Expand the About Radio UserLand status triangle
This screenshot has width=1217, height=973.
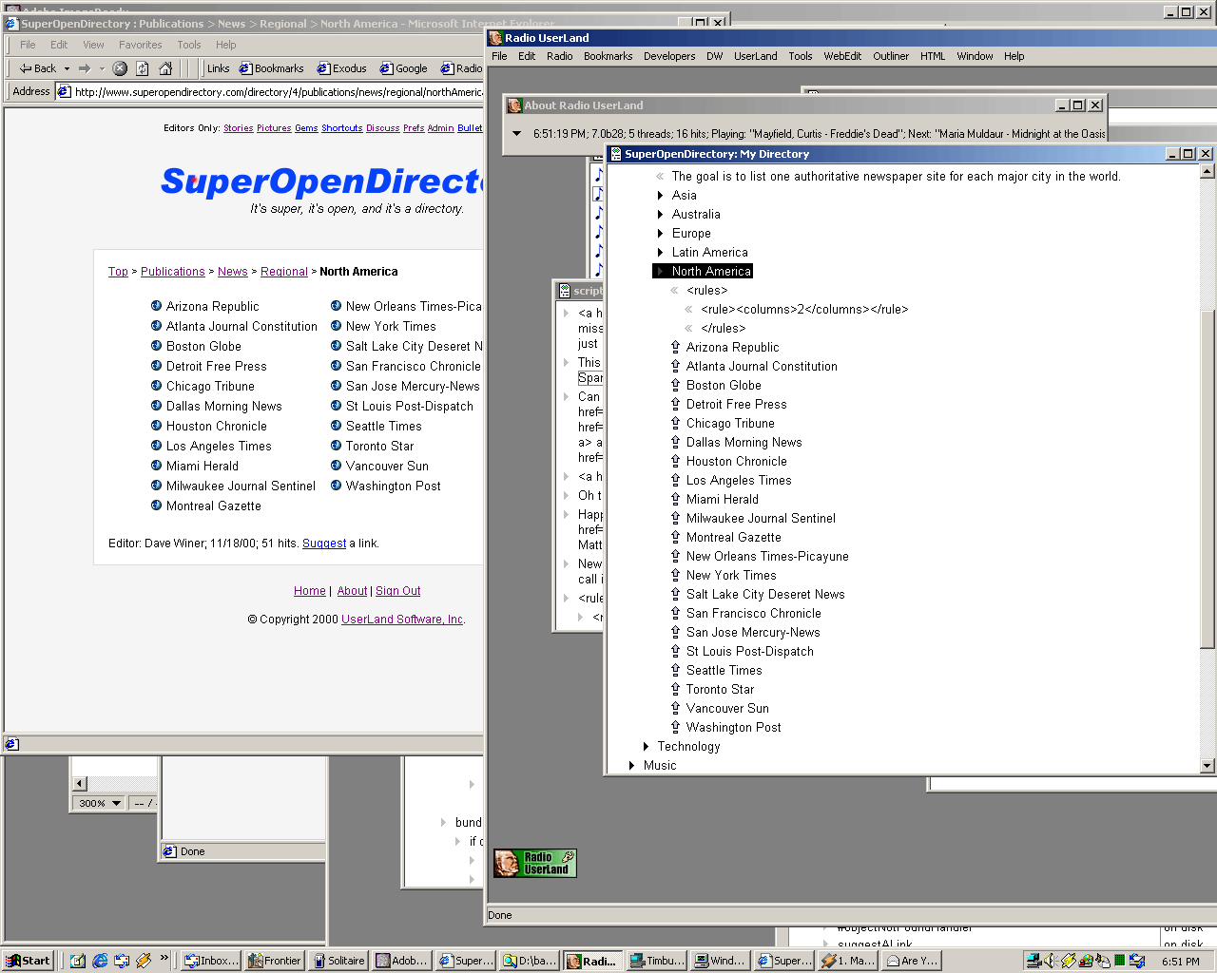(x=517, y=134)
